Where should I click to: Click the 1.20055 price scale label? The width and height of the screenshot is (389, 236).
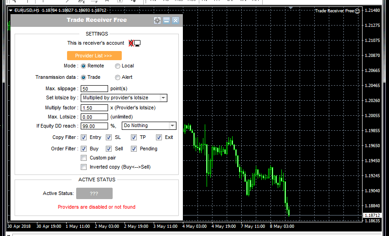click(x=373, y=116)
